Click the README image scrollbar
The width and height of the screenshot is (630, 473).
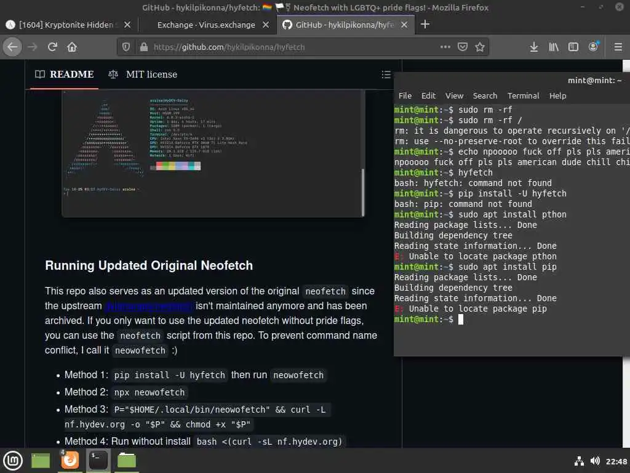[x=363, y=192]
